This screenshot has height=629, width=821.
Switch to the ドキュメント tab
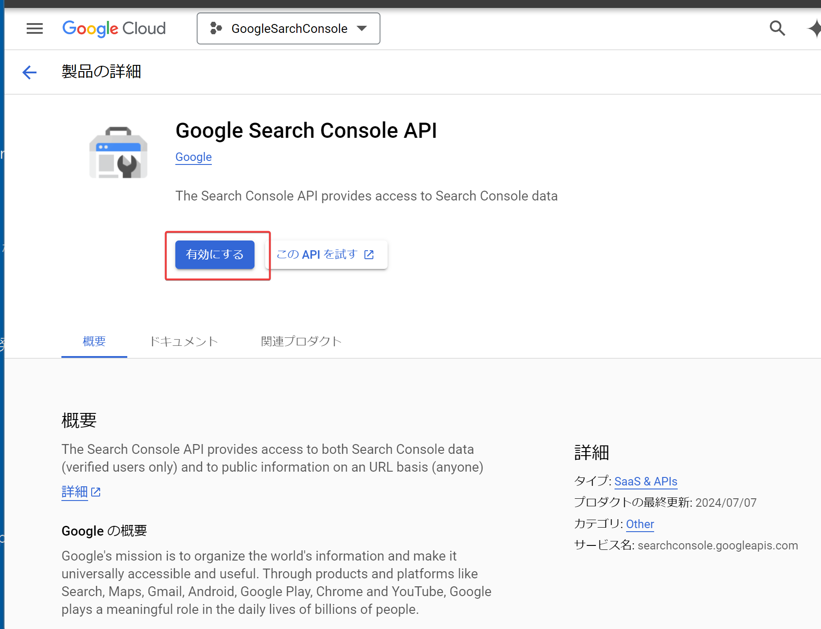tap(184, 341)
